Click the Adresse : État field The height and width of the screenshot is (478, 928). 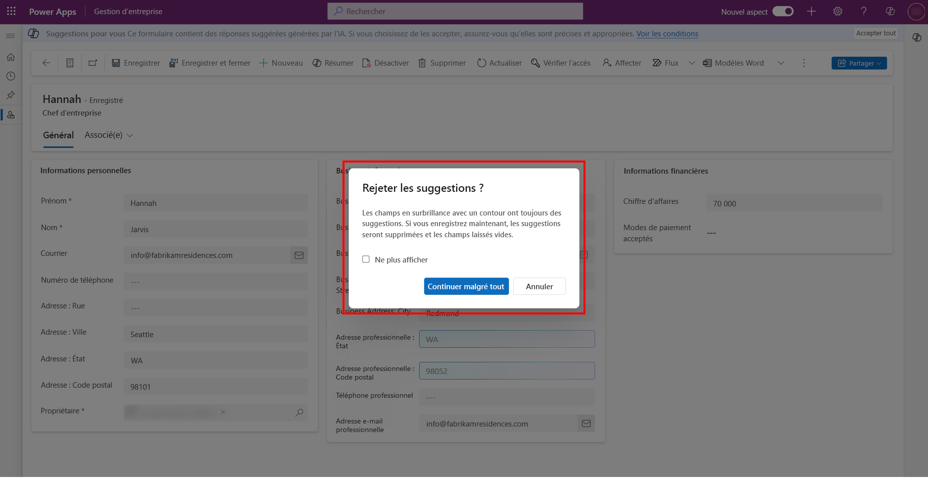pyautogui.click(x=216, y=360)
